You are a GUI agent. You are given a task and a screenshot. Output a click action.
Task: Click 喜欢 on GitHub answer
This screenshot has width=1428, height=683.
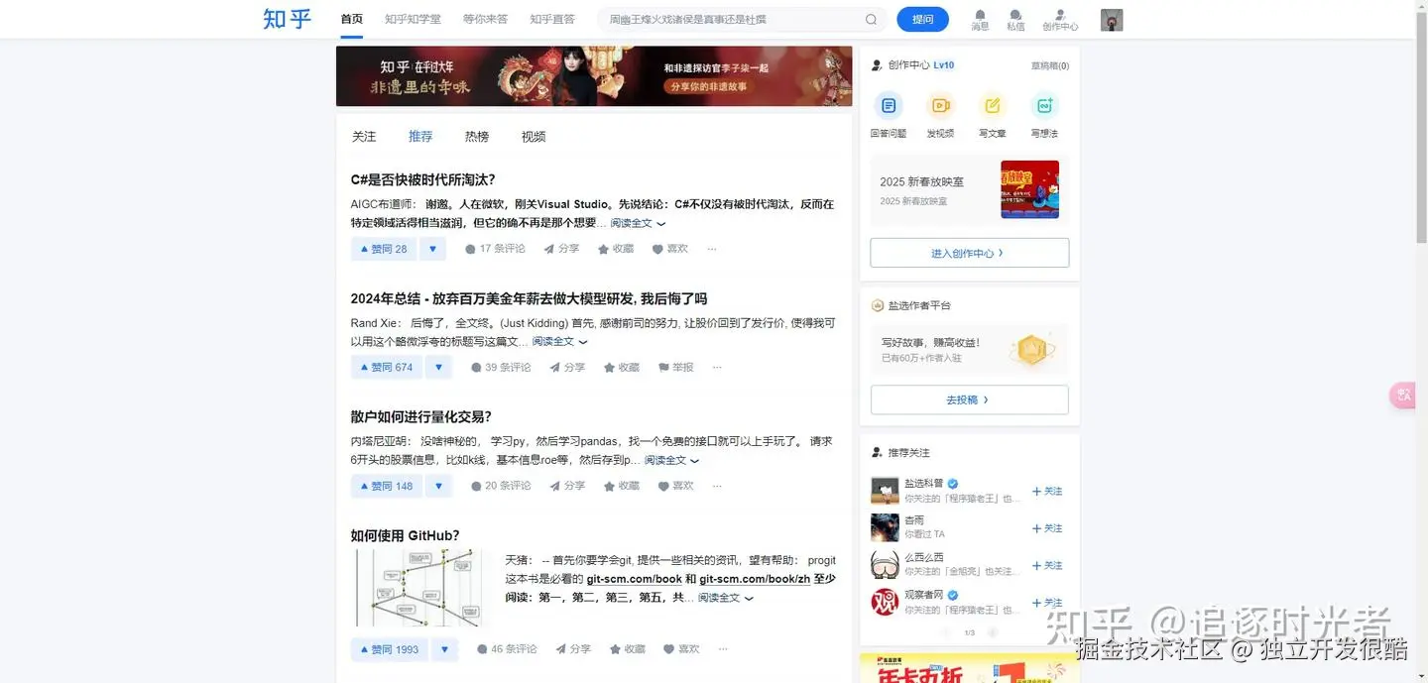tap(681, 649)
